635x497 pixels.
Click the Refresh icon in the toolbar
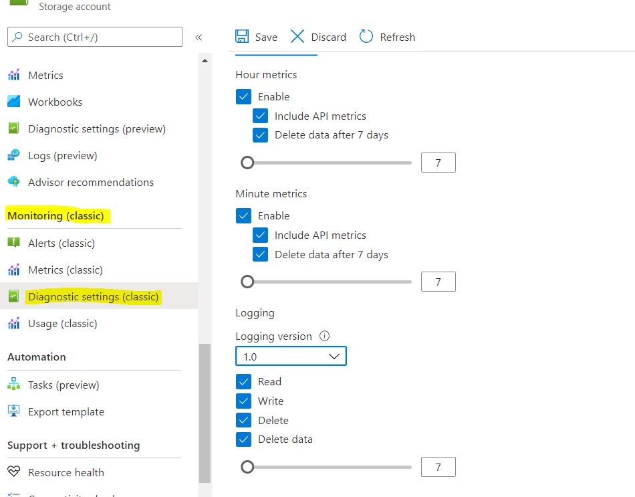point(366,37)
